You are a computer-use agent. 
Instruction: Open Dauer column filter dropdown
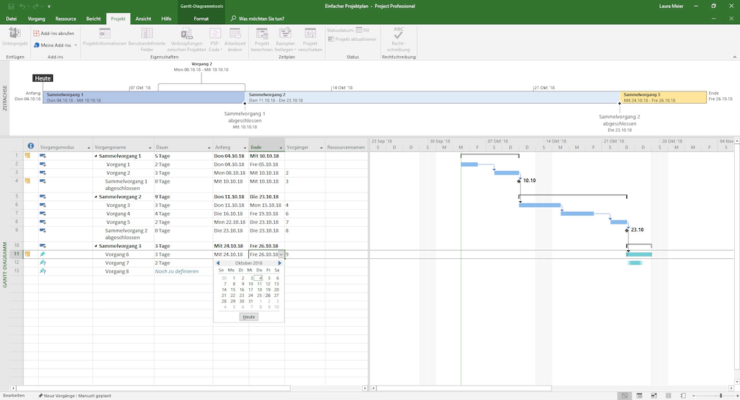[x=209, y=148]
